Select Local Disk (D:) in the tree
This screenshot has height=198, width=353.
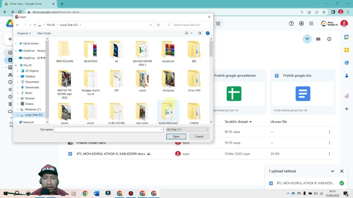34,115
